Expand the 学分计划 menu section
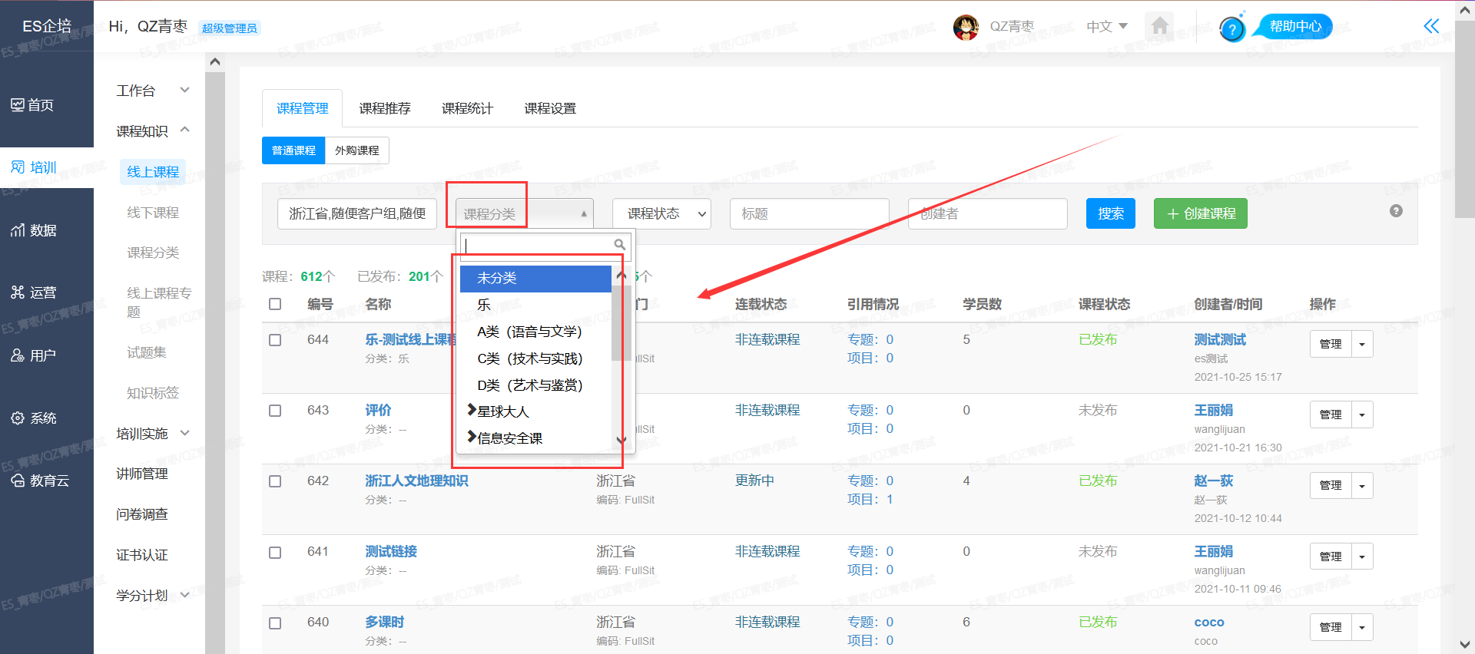Image resolution: width=1475 pixels, height=654 pixels. (153, 596)
